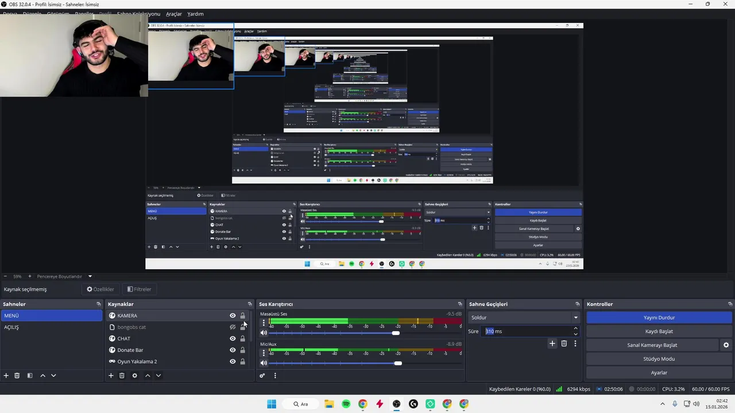Open Sahne Koleksiyonu menu
This screenshot has width=735, height=413.
click(138, 14)
